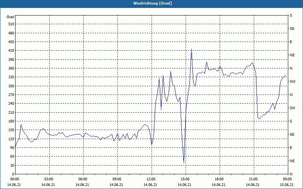The image size is (303, 189).
Task: Click the 510 value on the left axis
Action: (11, 24)
